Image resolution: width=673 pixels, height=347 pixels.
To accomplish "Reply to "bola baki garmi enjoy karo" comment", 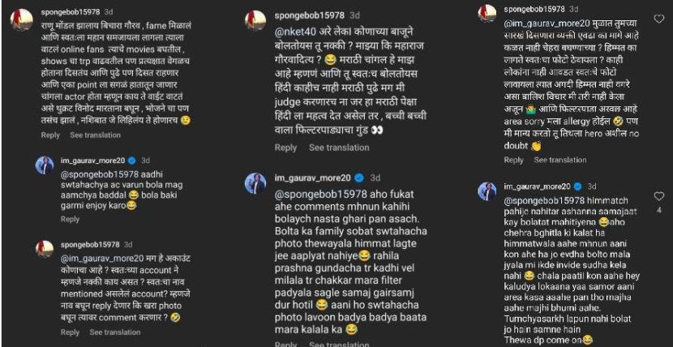I will pos(71,219).
